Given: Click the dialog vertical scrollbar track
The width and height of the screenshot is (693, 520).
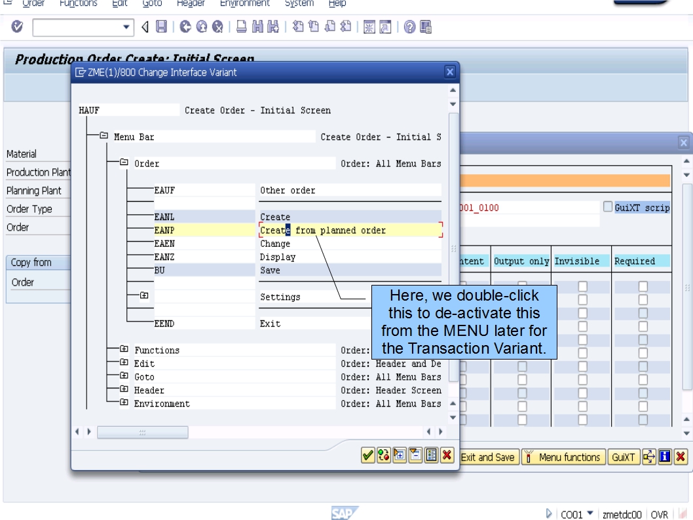Looking at the screenshot, I should (453, 248).
